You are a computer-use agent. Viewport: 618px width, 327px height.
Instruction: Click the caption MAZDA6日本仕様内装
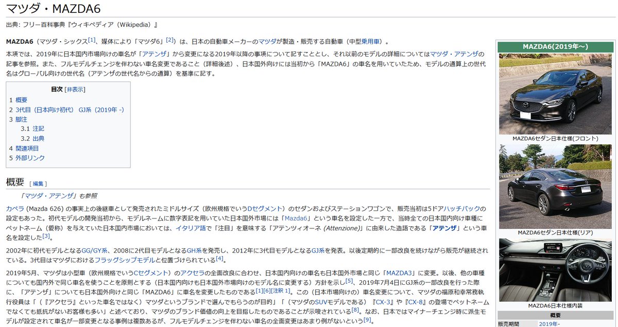tap(555, 306)
